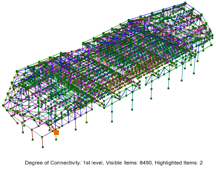The width and height of the screenshot is (216, 169).
Task: Click the lowest grey perimeter beam at left end
Action: point(37,133)
